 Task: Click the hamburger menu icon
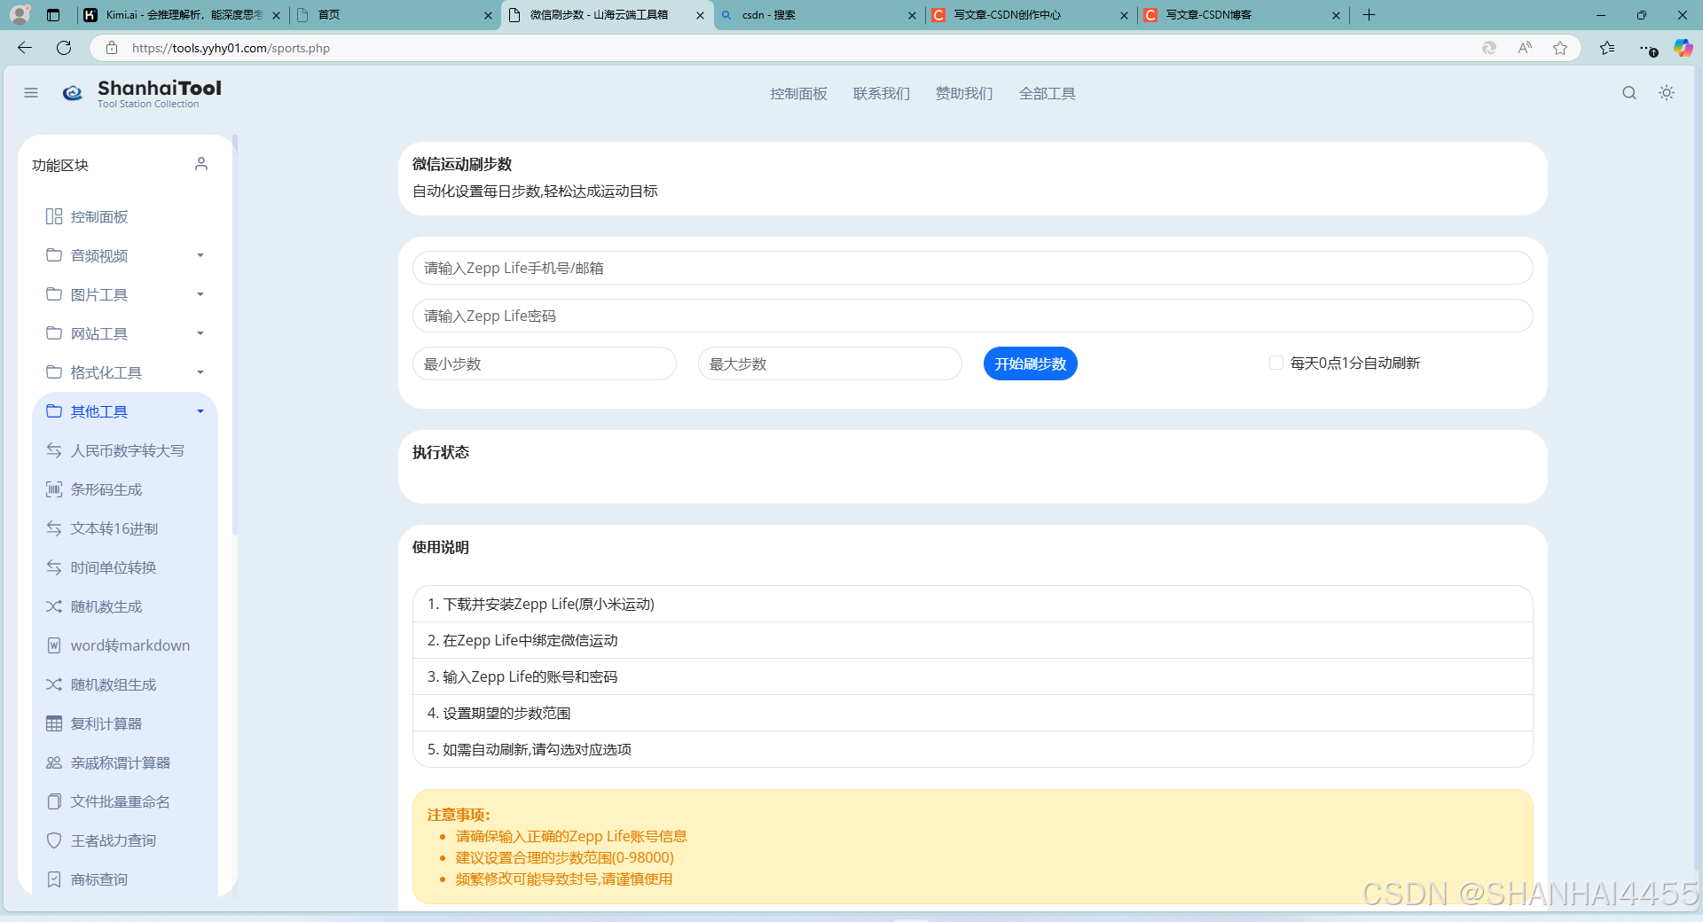pyautogui.click(x=31, y=93)
